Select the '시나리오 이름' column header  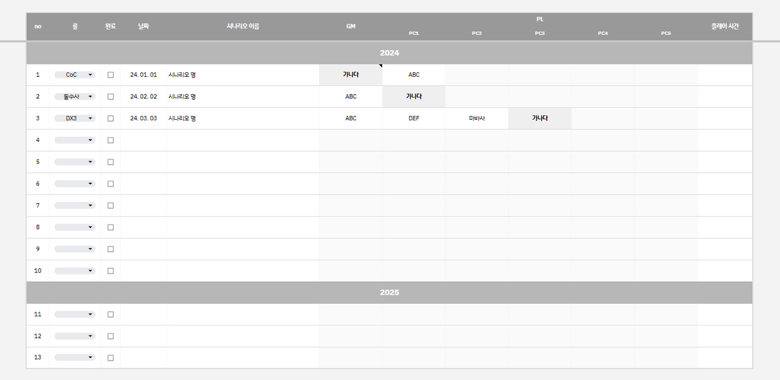[x=243, y=26]
